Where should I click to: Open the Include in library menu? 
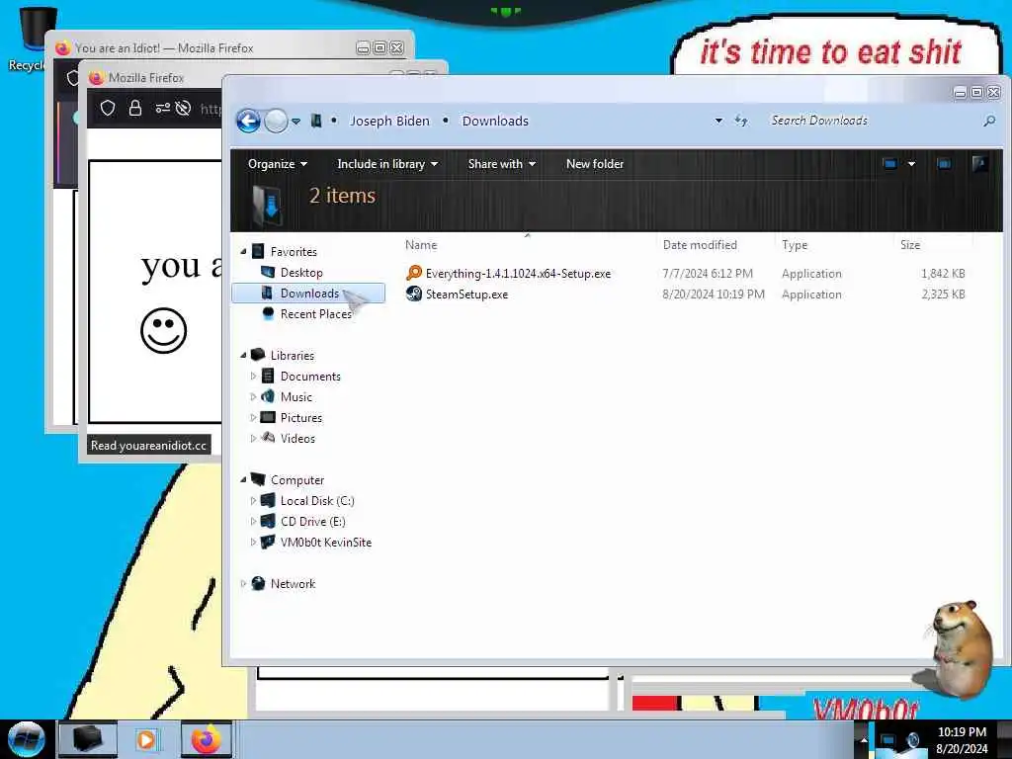point(387,164)
